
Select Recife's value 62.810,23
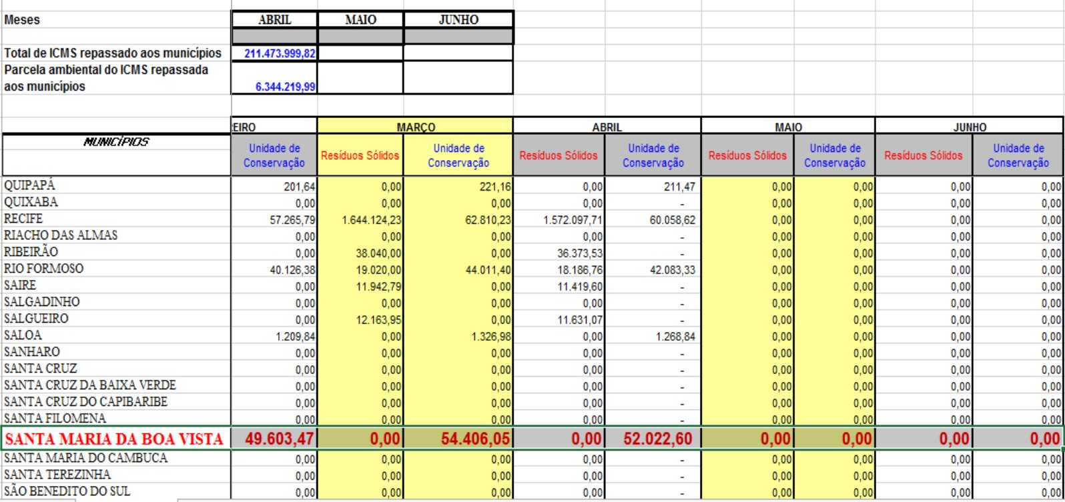[488, 221]
